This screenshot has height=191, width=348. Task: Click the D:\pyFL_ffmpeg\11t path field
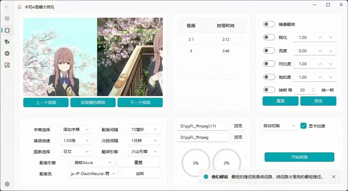coord(202,126)
